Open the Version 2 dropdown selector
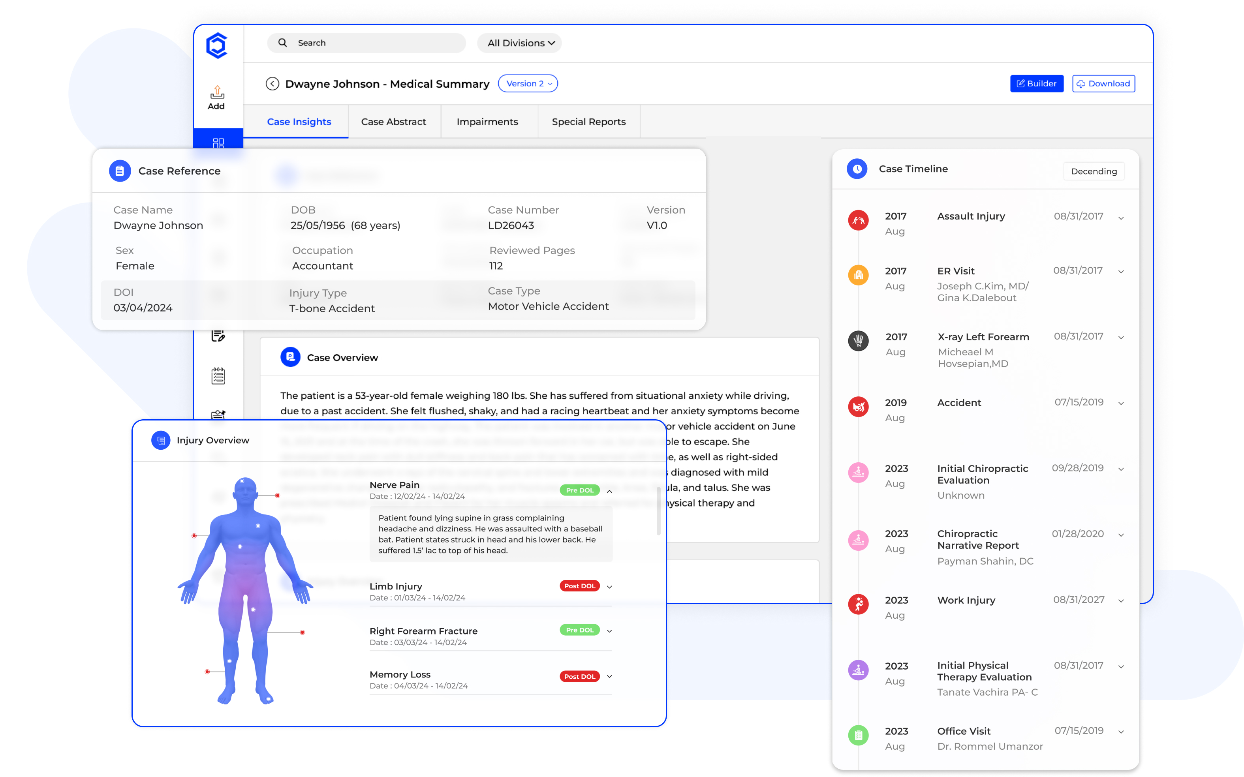The width and height of the screenshot is (1244, 777). point(528,83)
